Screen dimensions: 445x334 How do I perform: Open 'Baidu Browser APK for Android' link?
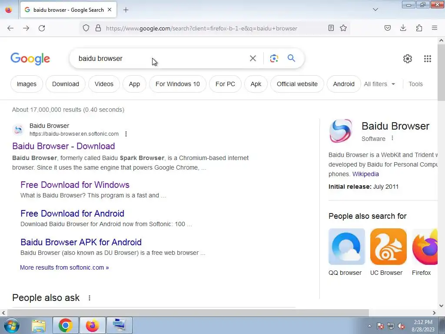tap(81, 242)
